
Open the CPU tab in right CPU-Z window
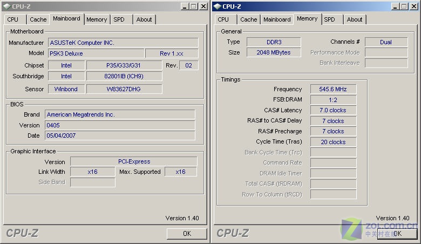226,19
